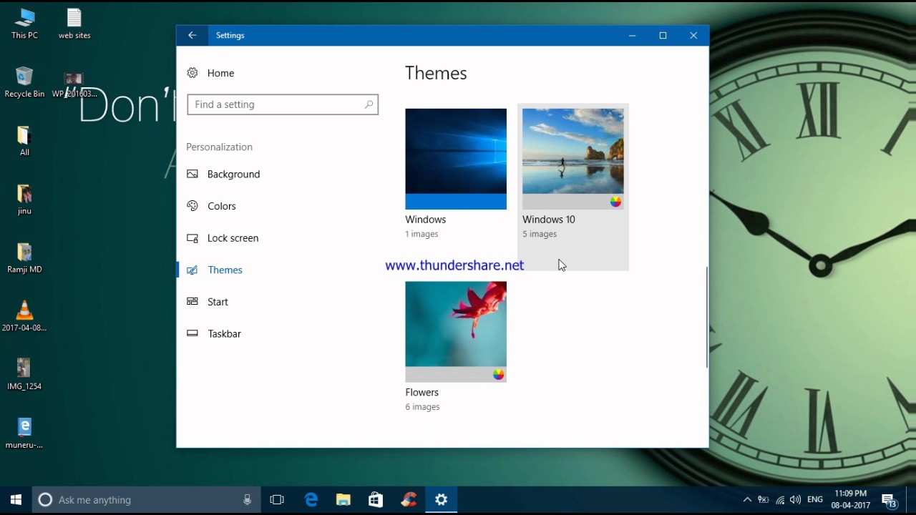Click the ENG language indicator
Viewport: 916px width, 515px height.
(x=814, y=499)
